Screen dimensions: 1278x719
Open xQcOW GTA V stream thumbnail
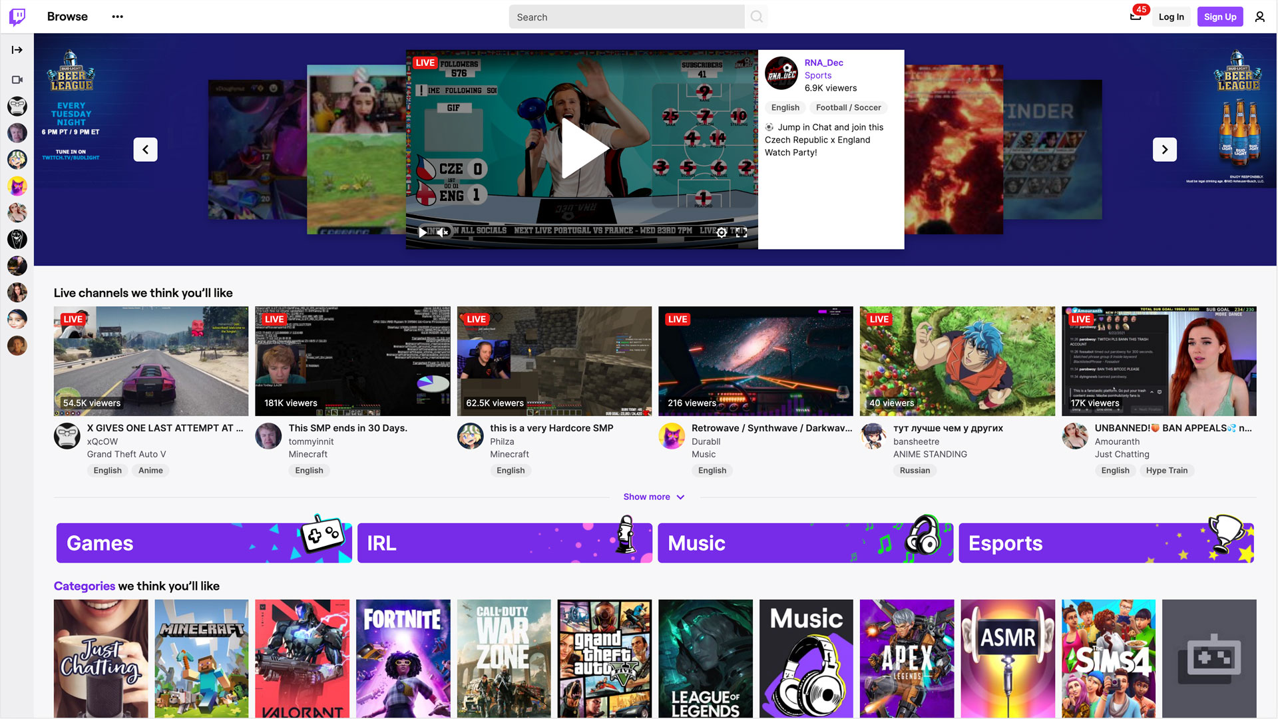pyautogui.click(x=151, y=361)
